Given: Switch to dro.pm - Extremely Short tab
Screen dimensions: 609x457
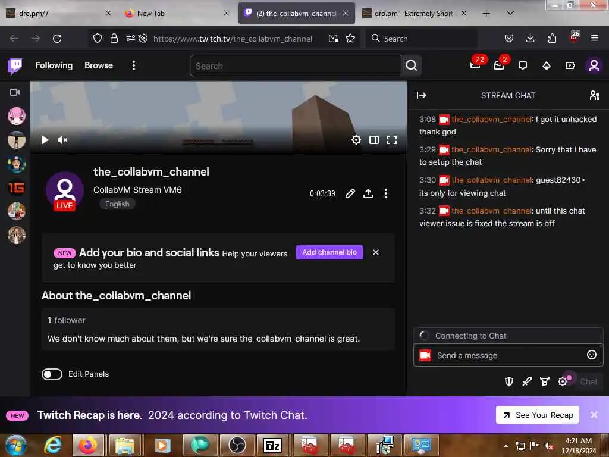Looking at the screenshot, I should pos(415,14).
